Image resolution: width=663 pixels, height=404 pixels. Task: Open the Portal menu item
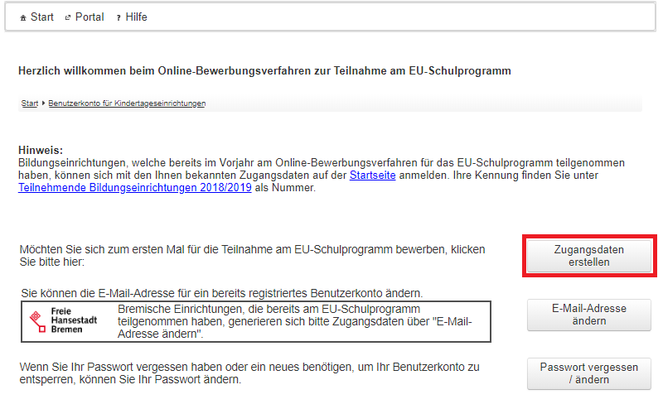click(90, 17)
